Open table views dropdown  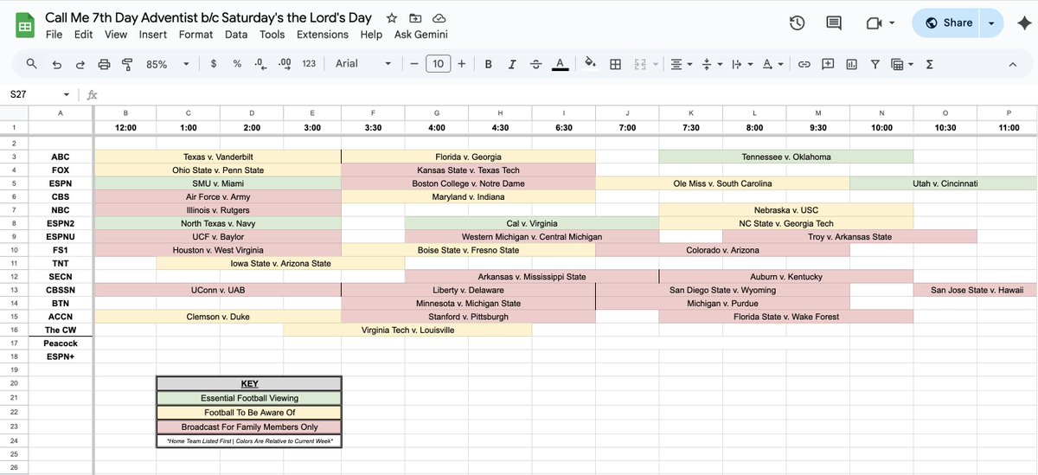click(902, 64)
